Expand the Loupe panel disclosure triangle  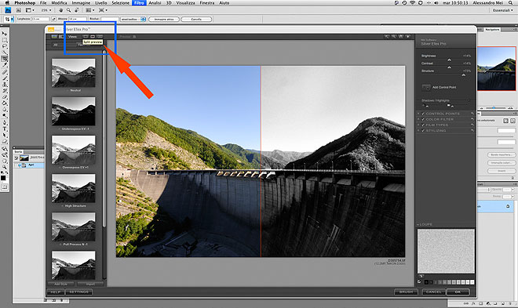[418, 225]
